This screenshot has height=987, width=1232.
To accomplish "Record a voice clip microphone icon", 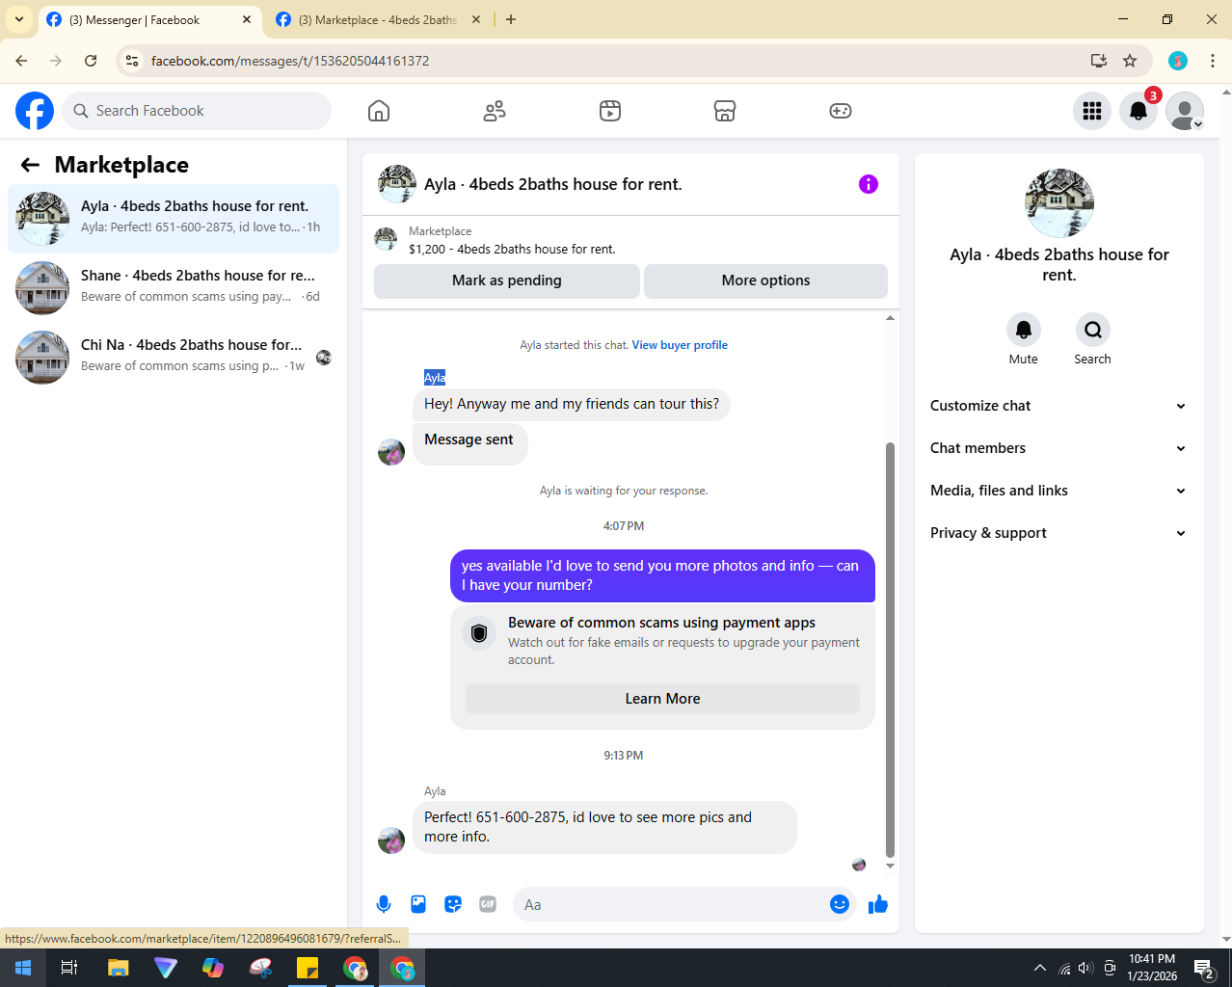I will click(384, 904).
